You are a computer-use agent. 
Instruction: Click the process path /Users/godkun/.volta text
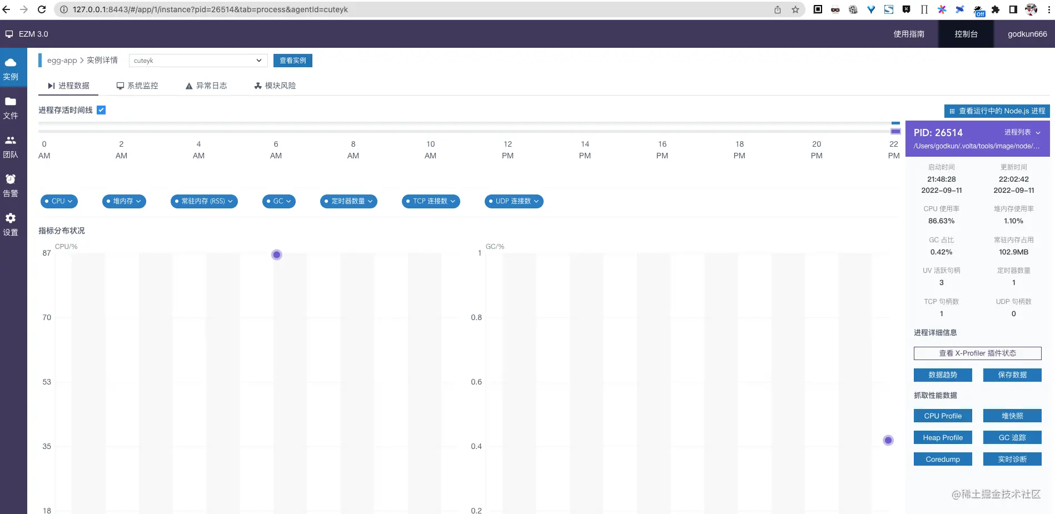tap(977, 146)
